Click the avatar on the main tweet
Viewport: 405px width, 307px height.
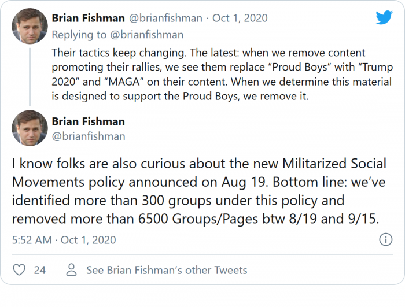(x=30, y=128)
